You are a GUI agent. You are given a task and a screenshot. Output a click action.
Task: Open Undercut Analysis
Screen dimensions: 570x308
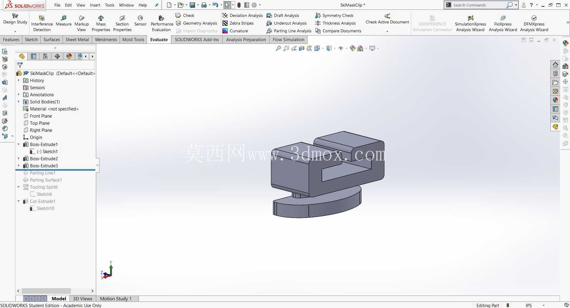point(287,23)
